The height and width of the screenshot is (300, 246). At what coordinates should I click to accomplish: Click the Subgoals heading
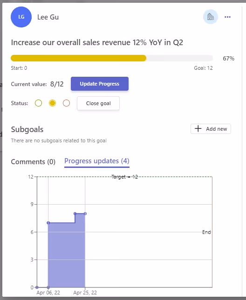[x=27, y=129]
